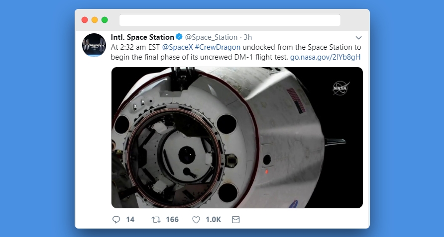444x237 pixels.
Task: Open the Intl. Space Station profile avatar
Action: pos(94,45)
